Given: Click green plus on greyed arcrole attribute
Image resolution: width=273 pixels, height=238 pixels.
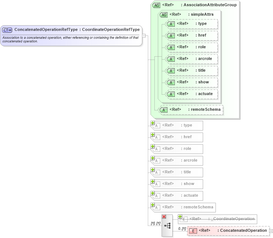Looking at the screenshot, I should [x=153, y=158].
